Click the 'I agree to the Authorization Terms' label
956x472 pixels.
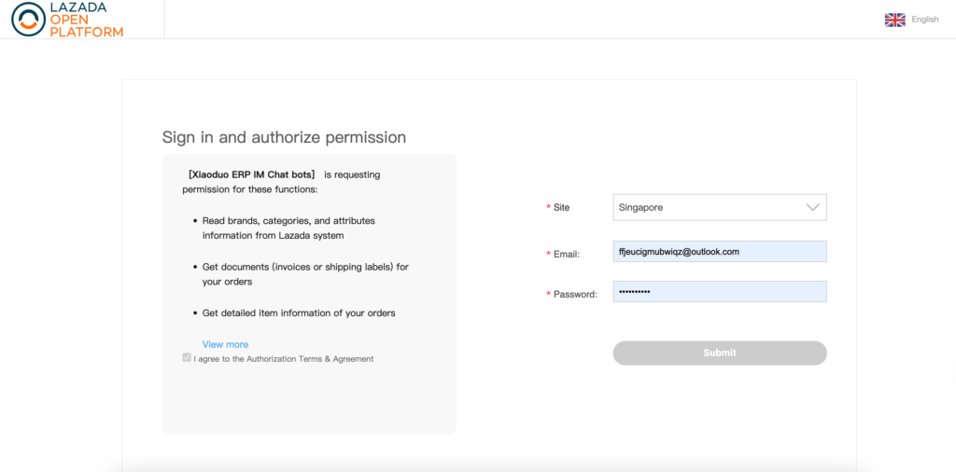[x=284, y=359]
